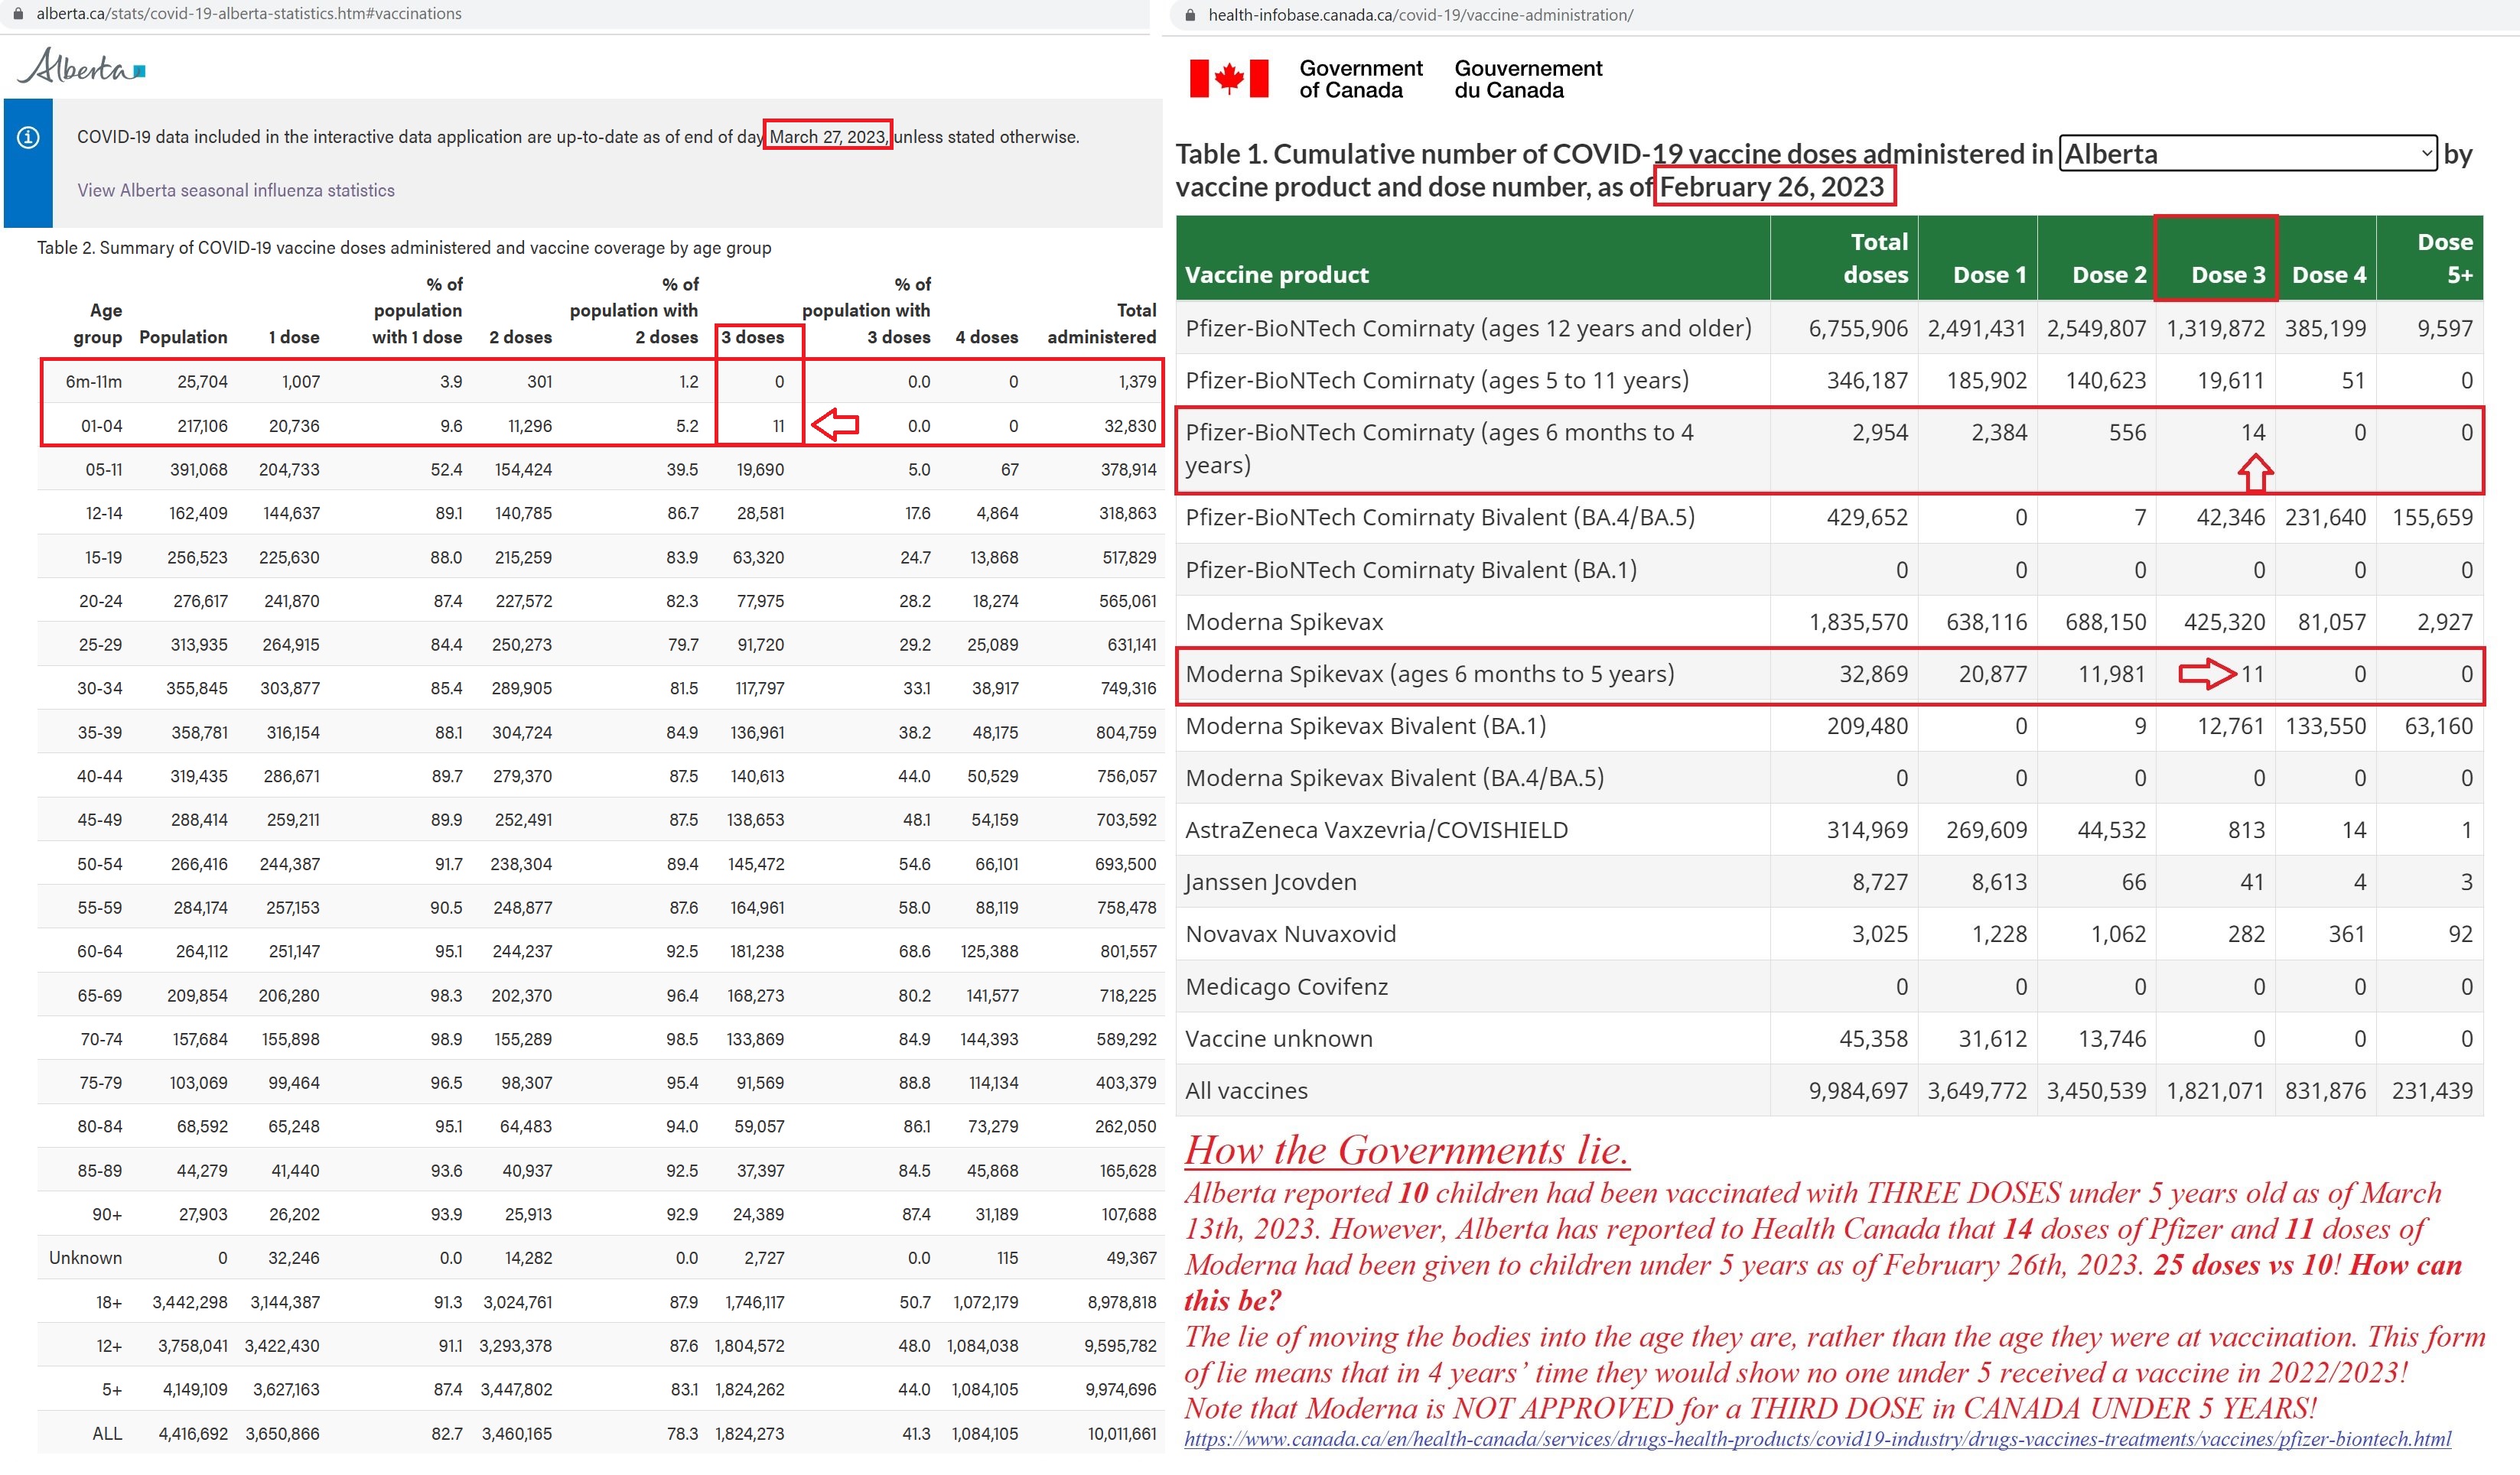Click 'Vaccine unknown' row name
Image resolution: width=2520 pixels, height=1475 pixels.
click(x=1279, y=1039)
